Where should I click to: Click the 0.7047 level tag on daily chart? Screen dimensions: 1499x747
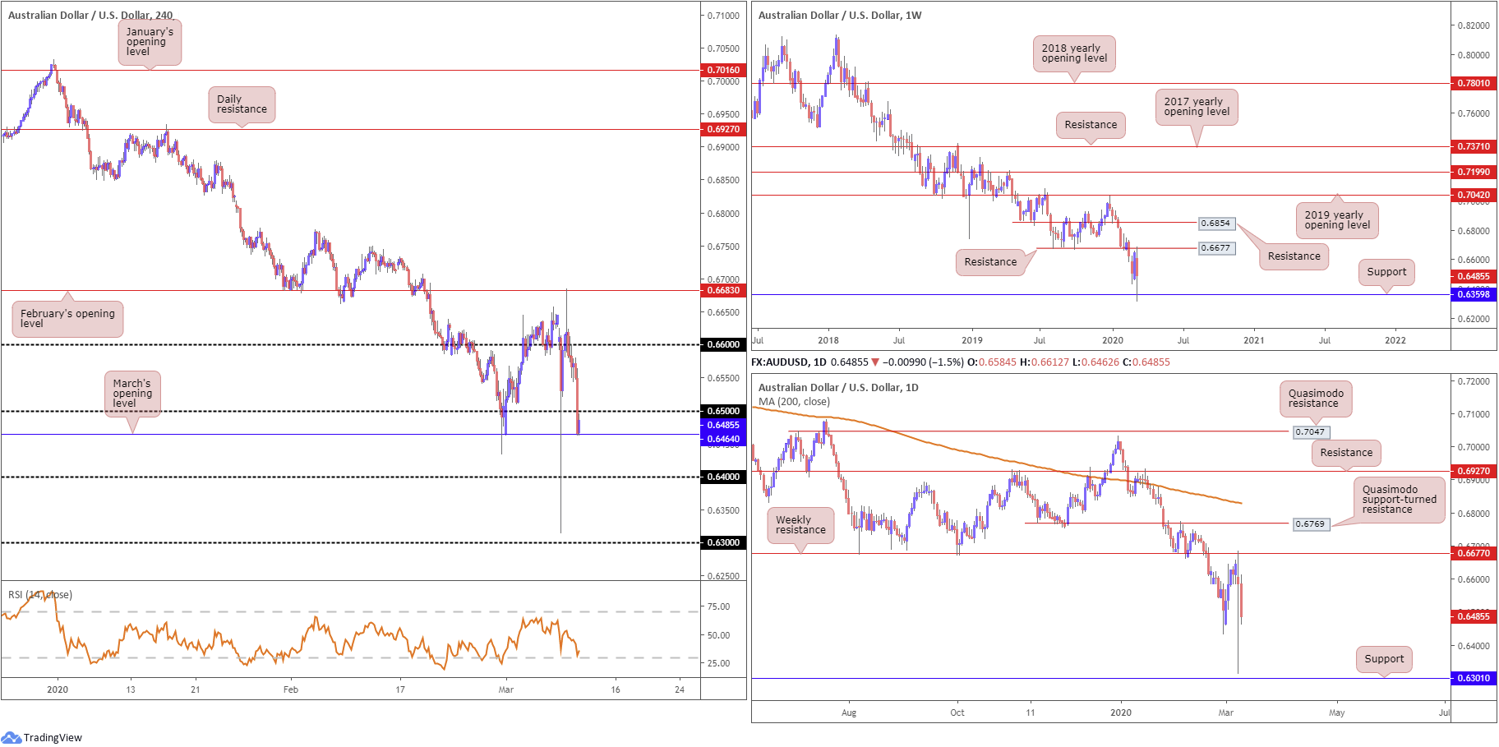pyautogui.click(x=1310, y=432)
